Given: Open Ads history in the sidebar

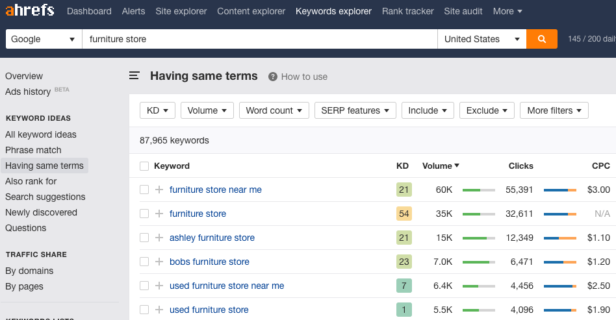Looking at the screenshot, I should (x=28, y=92).
